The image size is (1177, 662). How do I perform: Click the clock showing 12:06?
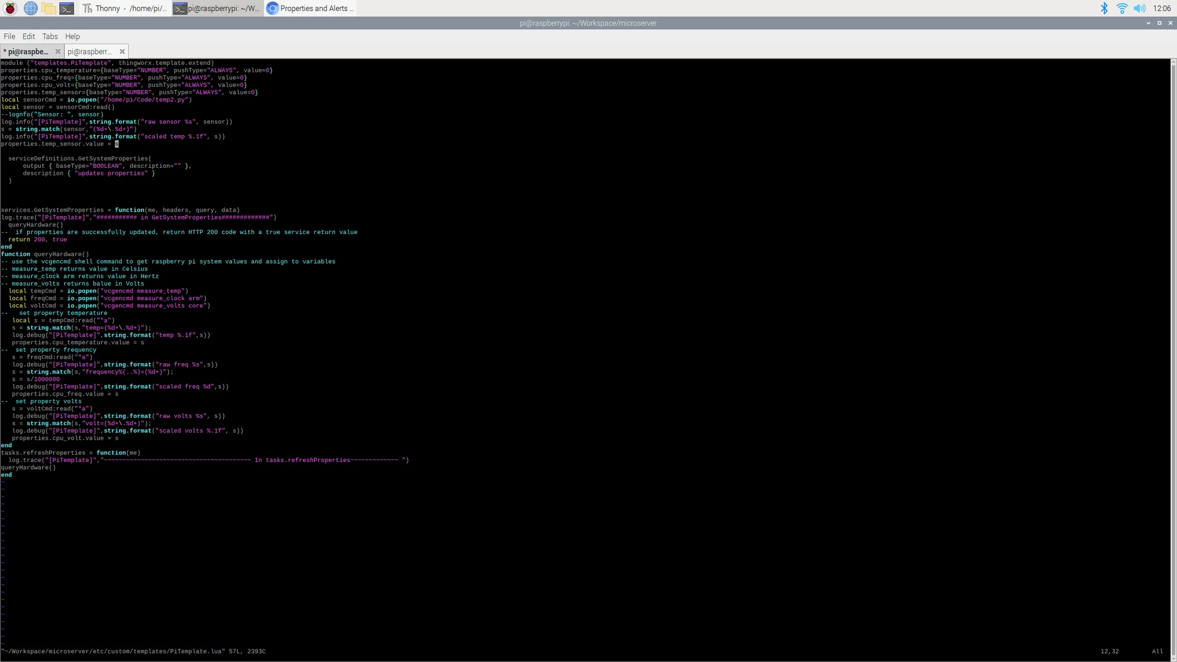[1161, 8]
